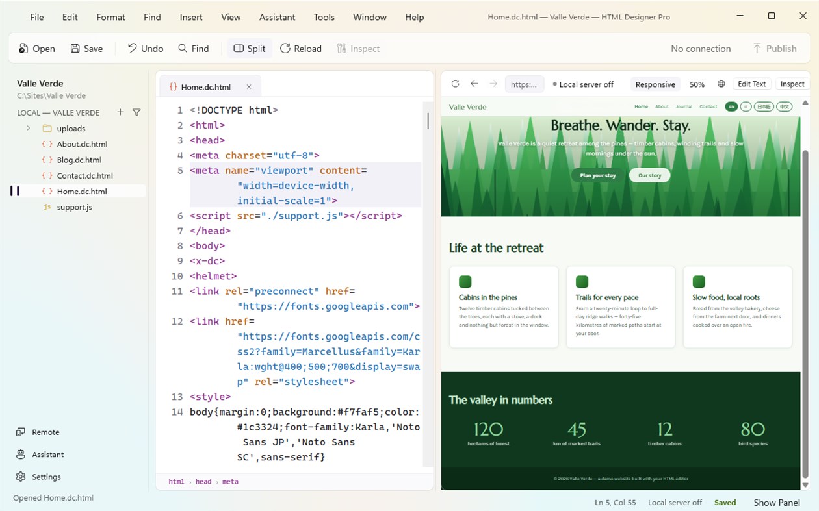Click Journal link in preview nav
The width and height of the screenshot is (819, 511).
684,106
